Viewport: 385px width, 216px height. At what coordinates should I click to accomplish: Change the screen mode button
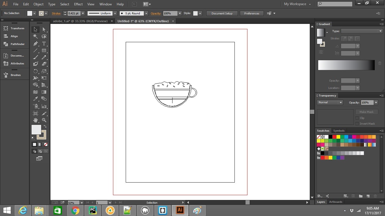39,159
